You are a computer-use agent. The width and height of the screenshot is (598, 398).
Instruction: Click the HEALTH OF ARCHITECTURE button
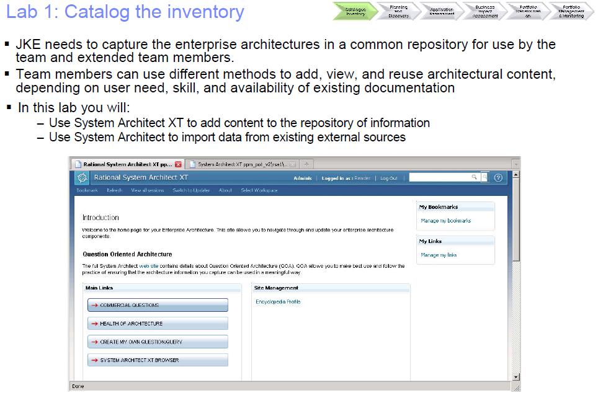tap(158, 323)
